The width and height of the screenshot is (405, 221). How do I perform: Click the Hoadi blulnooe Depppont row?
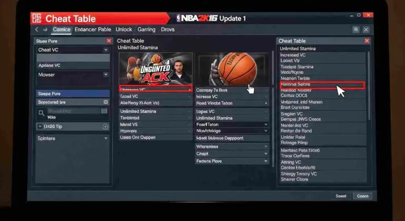coord(232,138)
